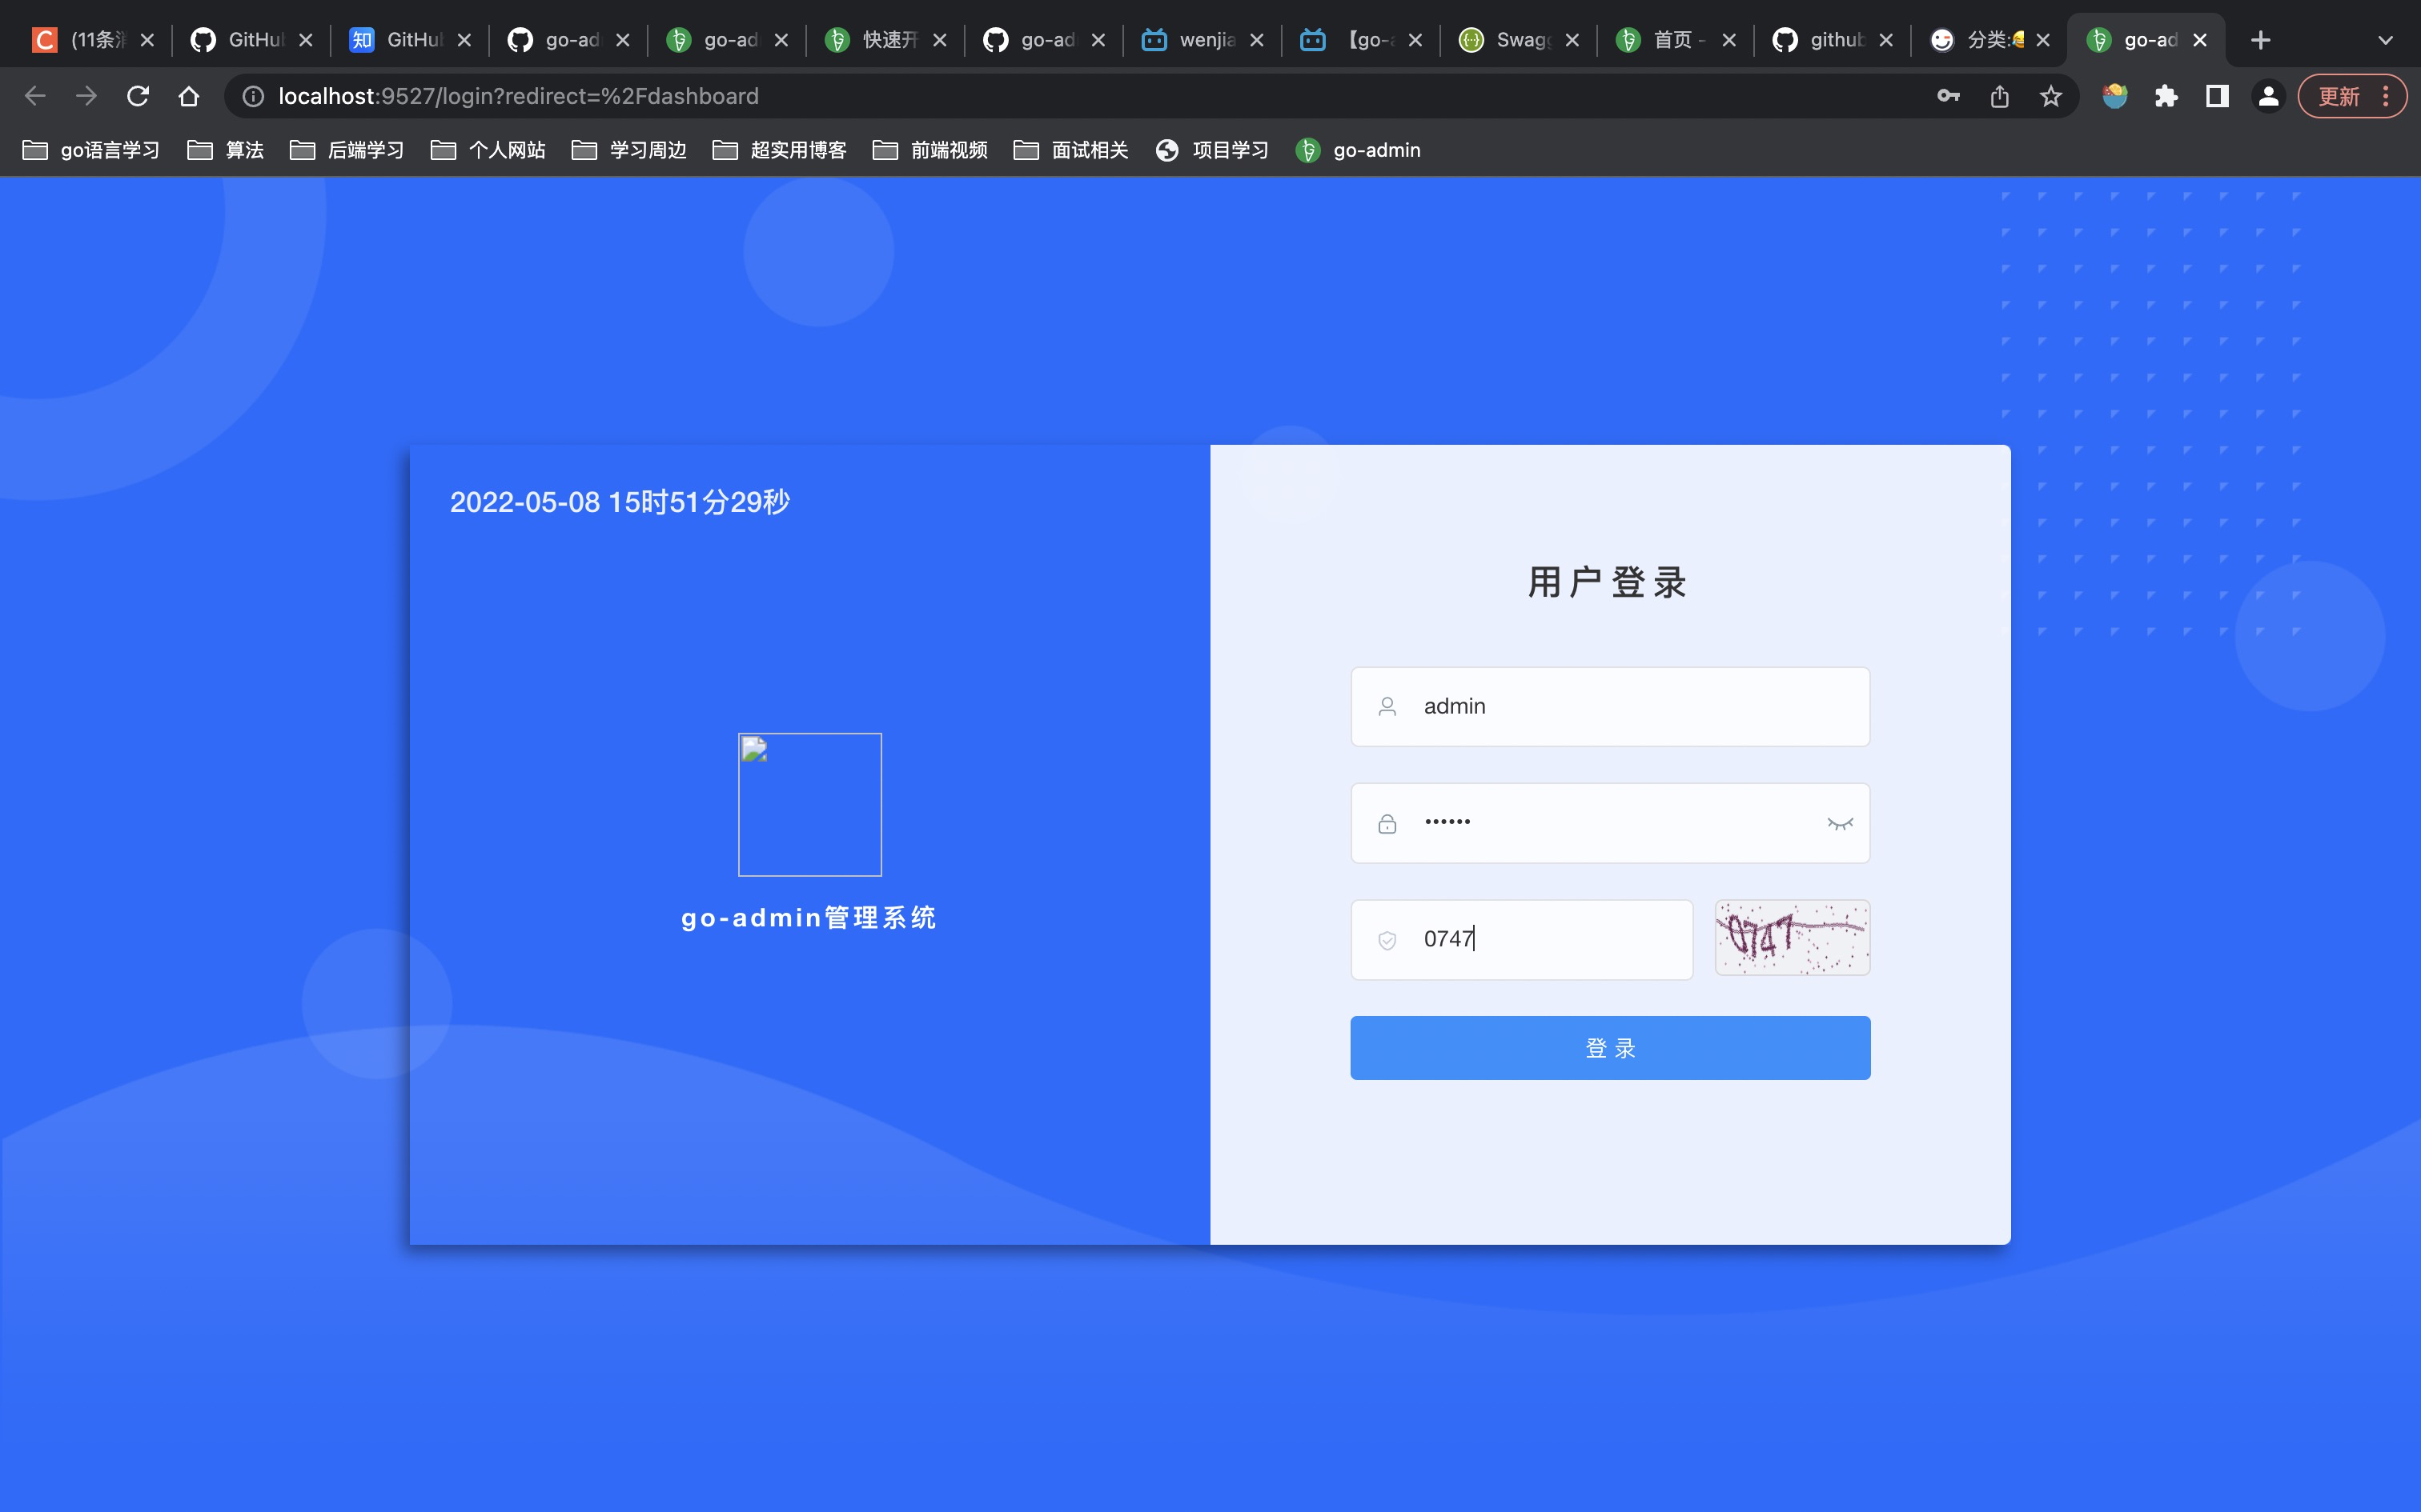Toggle password visibility with the eye icon

[1841, 823]
